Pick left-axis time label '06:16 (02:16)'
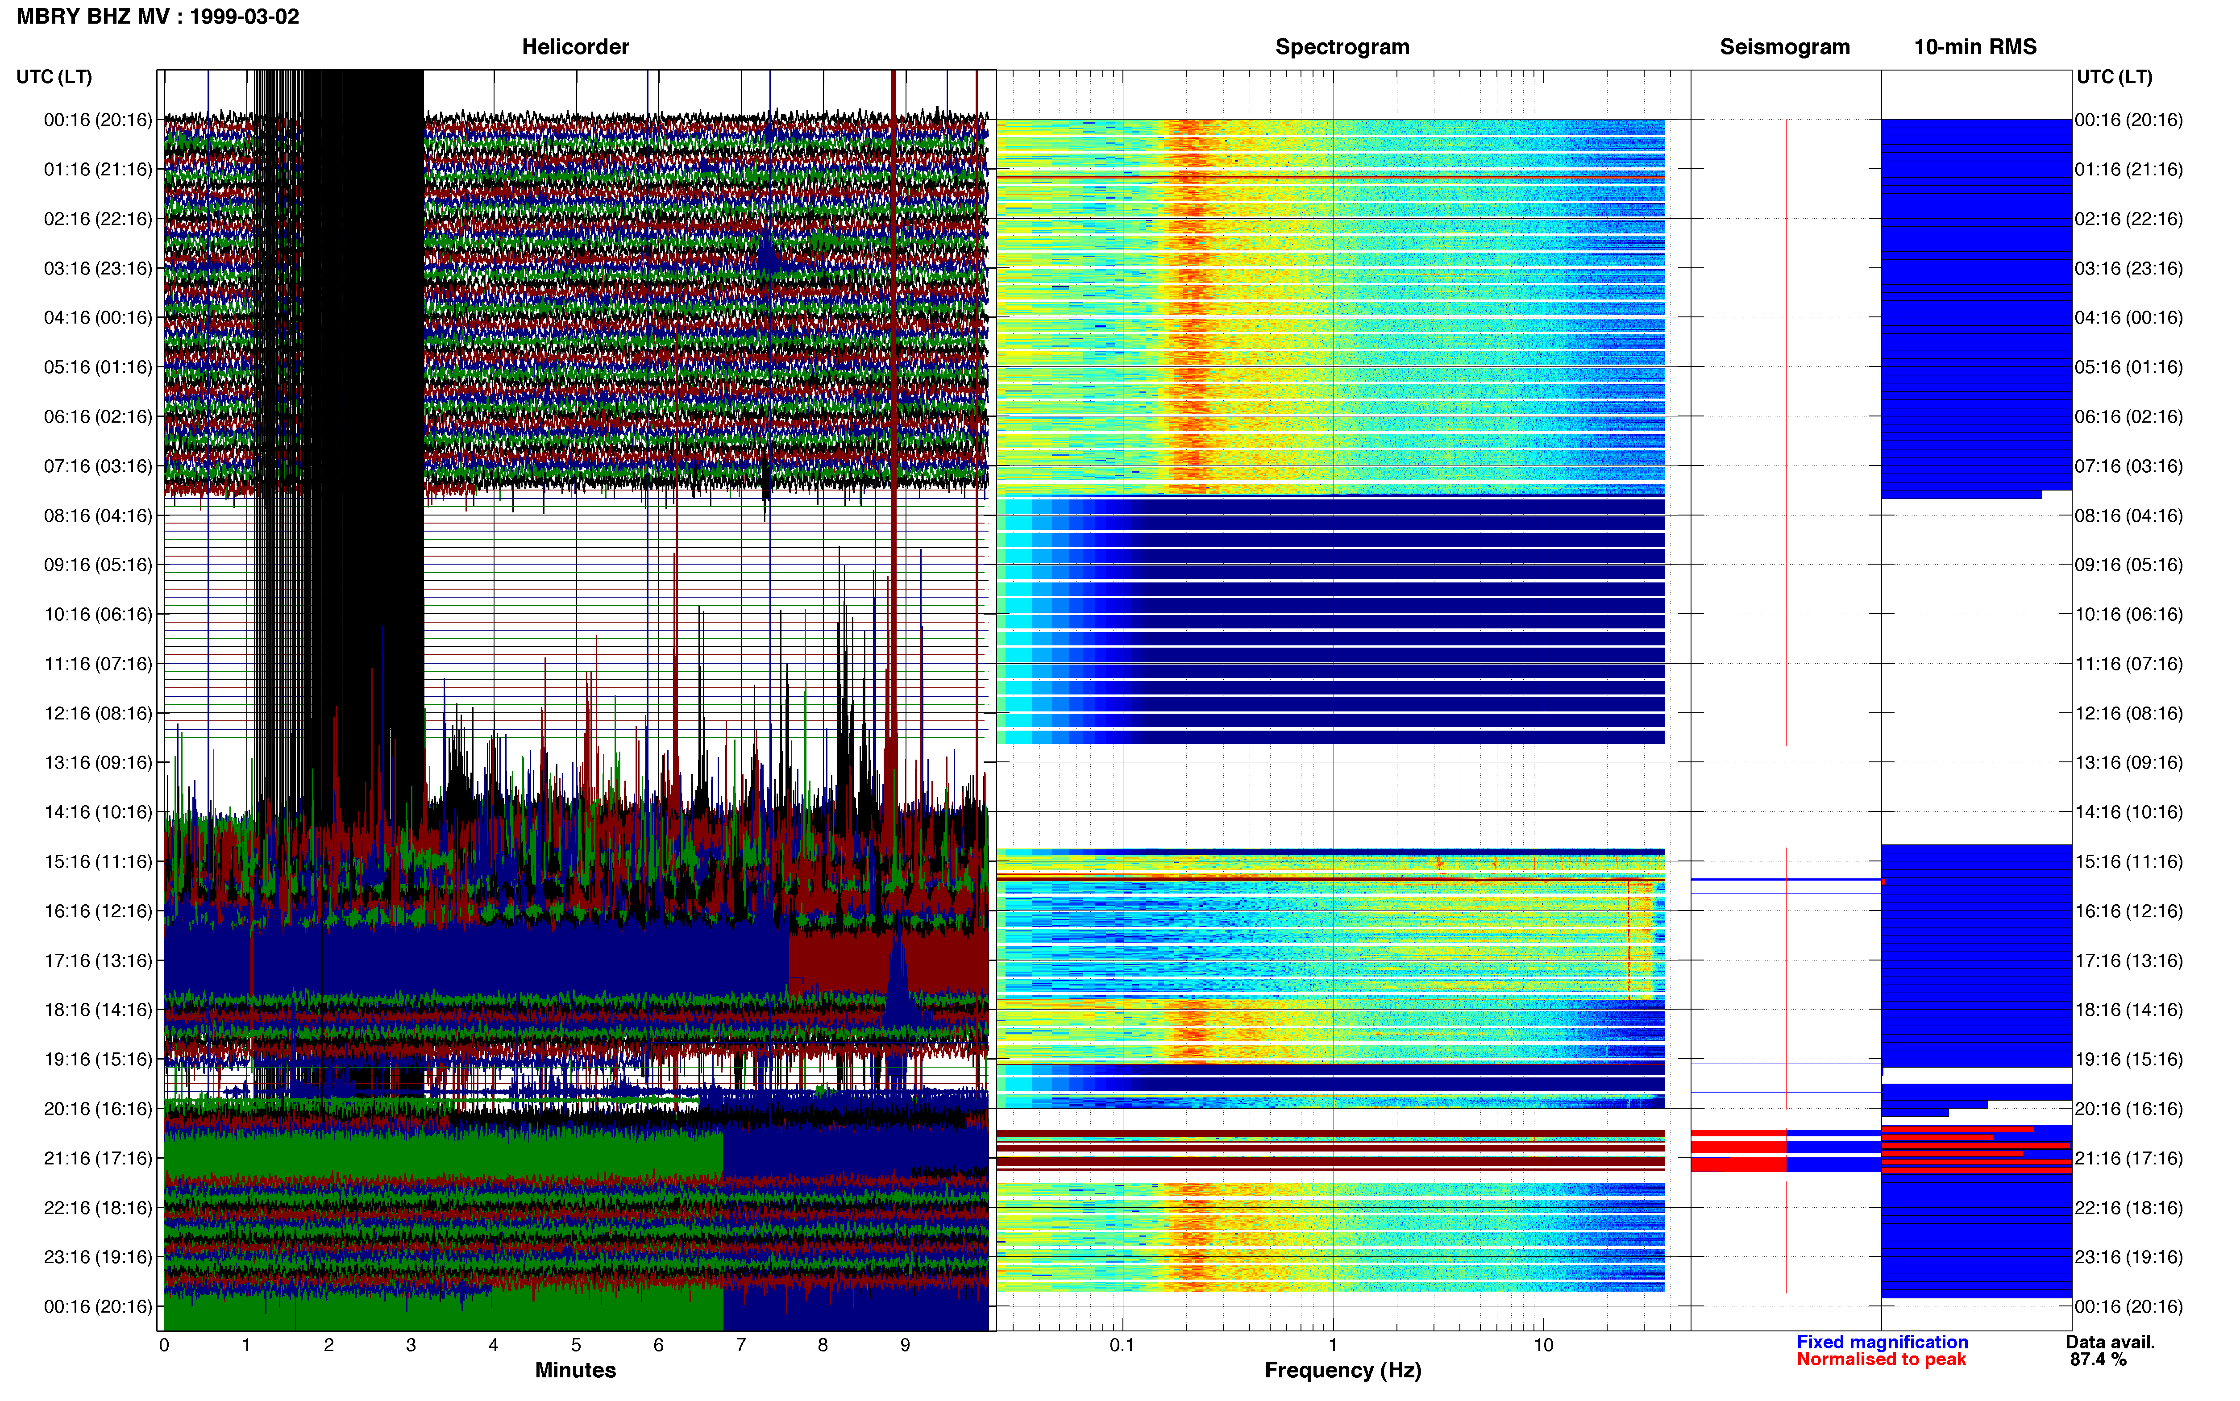2240x1401 pixels. [x=98, y=417]
